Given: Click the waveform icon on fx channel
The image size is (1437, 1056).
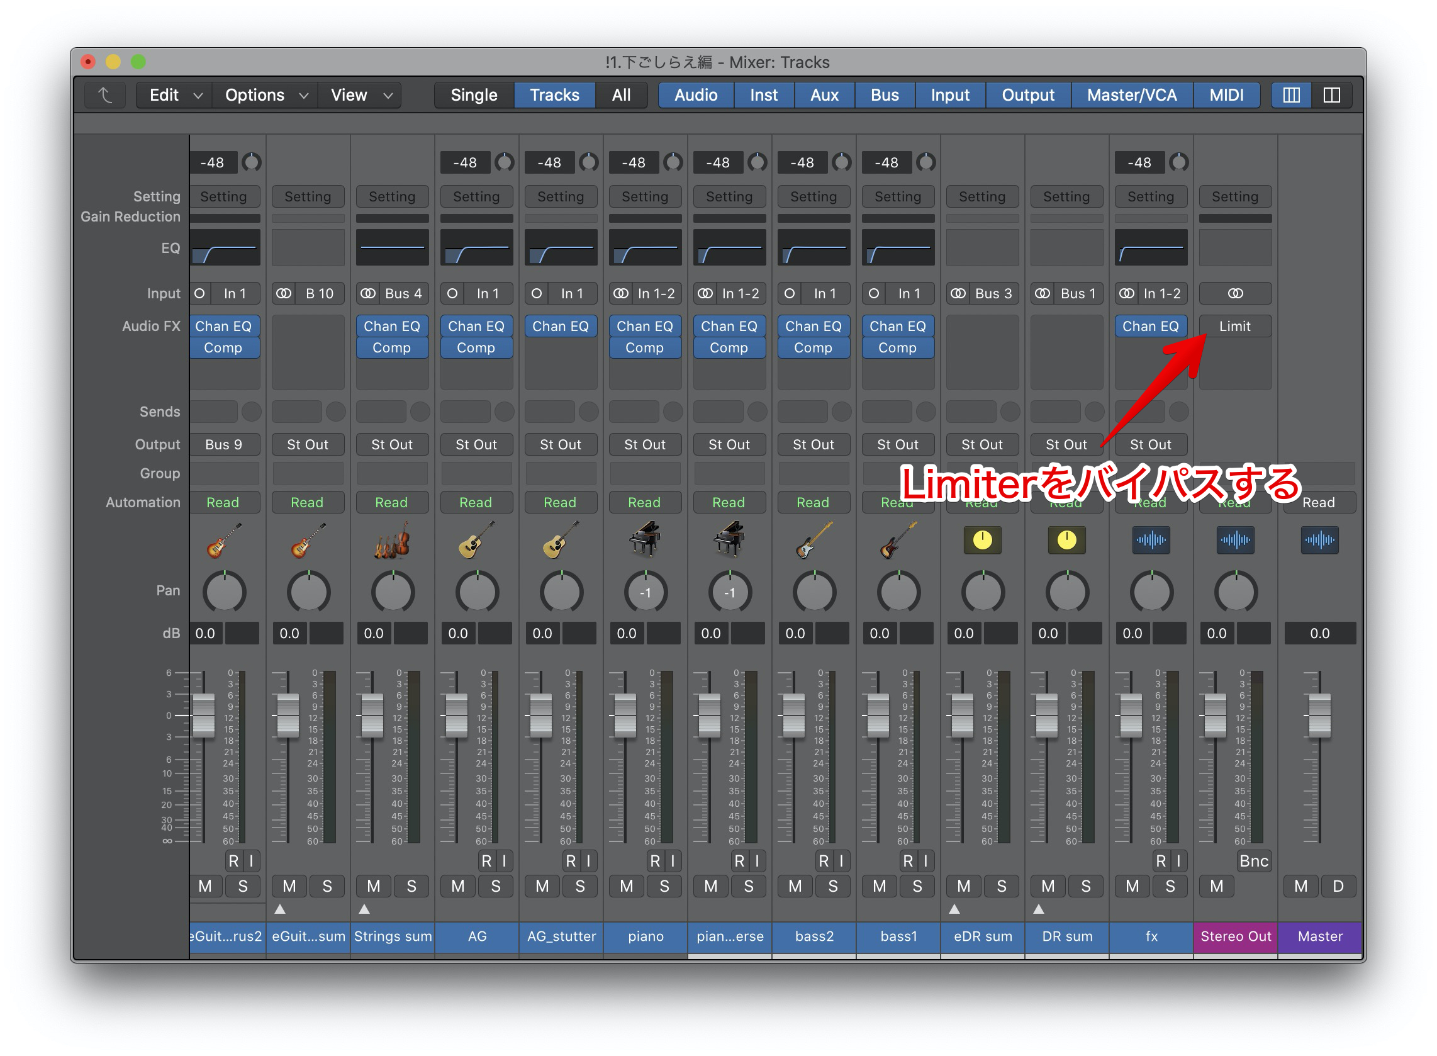Looking at the screenshot, I should [x=1151, y=540].
